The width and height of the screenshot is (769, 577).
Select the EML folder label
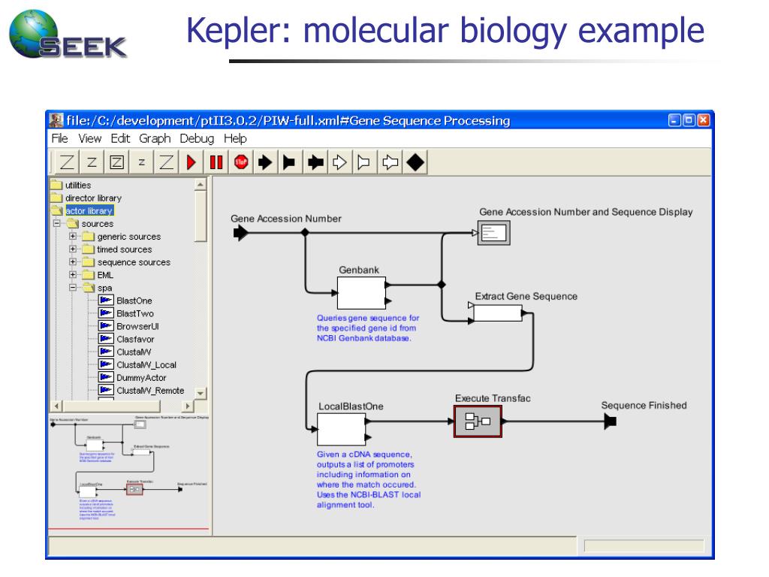pos(105,275)
